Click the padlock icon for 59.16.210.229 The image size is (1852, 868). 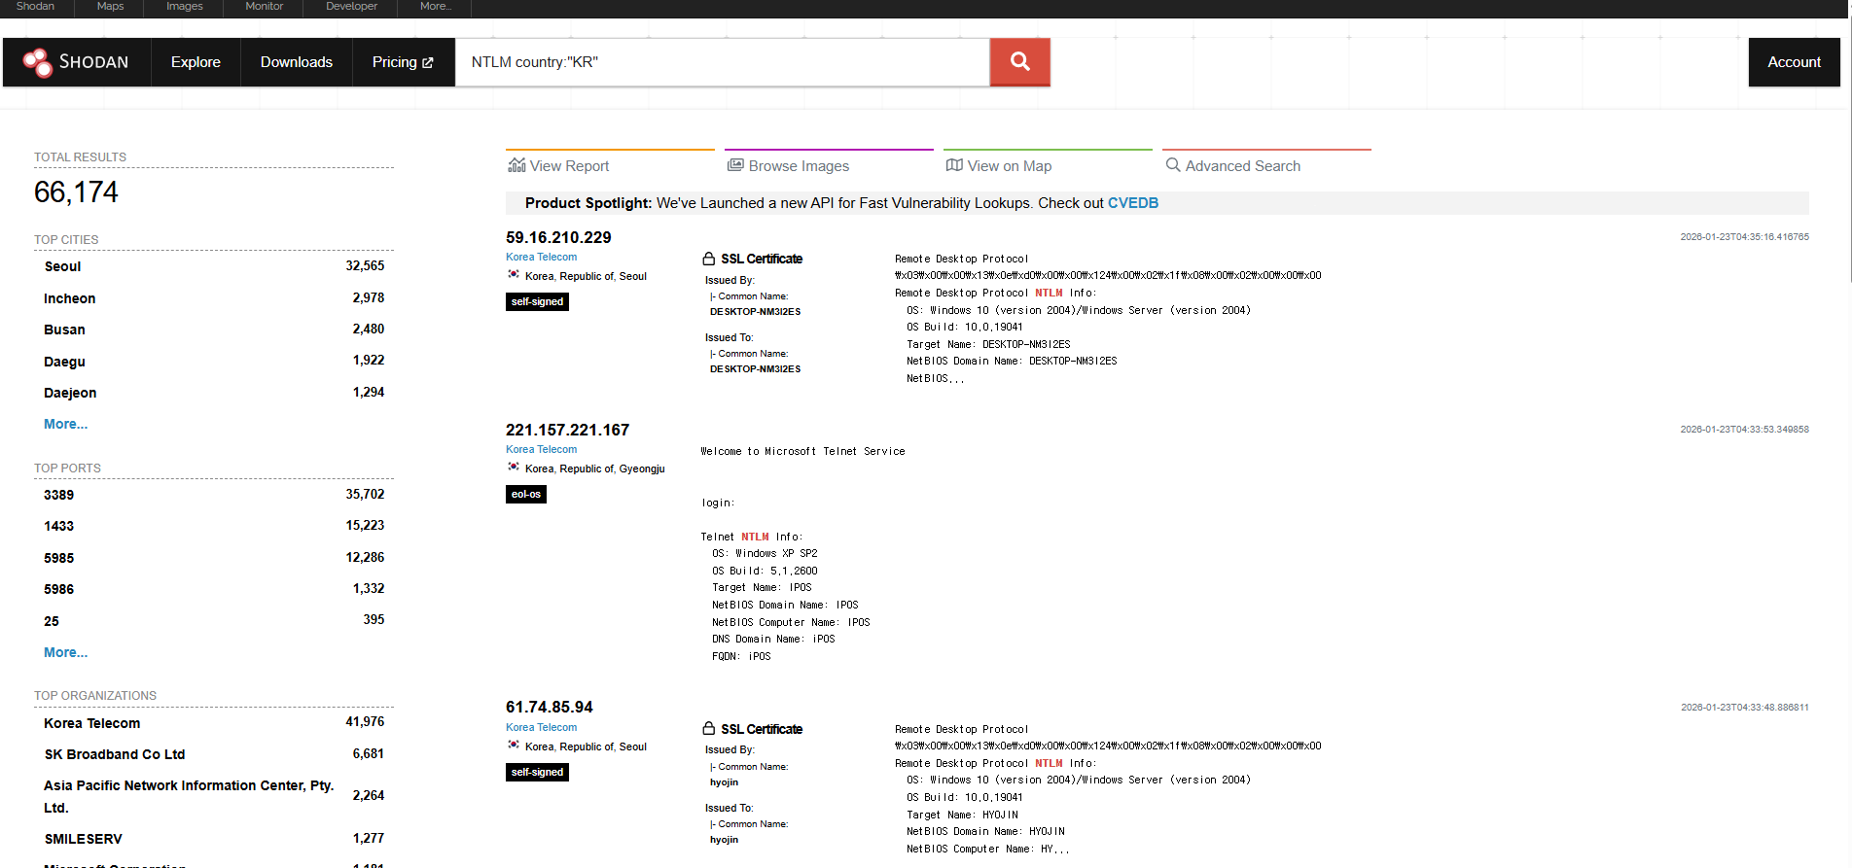click(x=709, y=259)
